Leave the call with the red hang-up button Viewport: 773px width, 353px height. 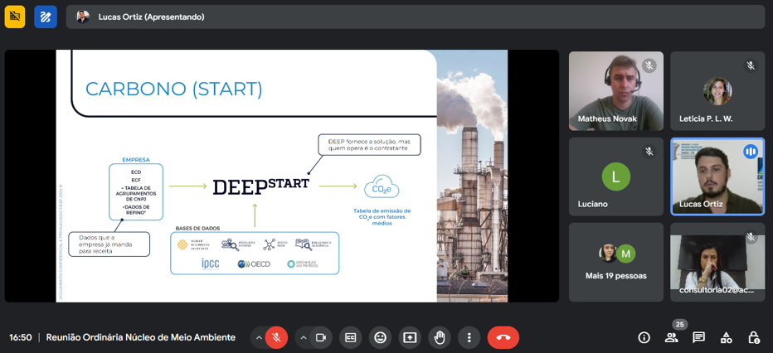tap(503, 338)
